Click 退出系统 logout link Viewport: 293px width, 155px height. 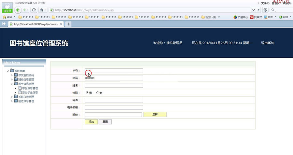click(268, 43)
